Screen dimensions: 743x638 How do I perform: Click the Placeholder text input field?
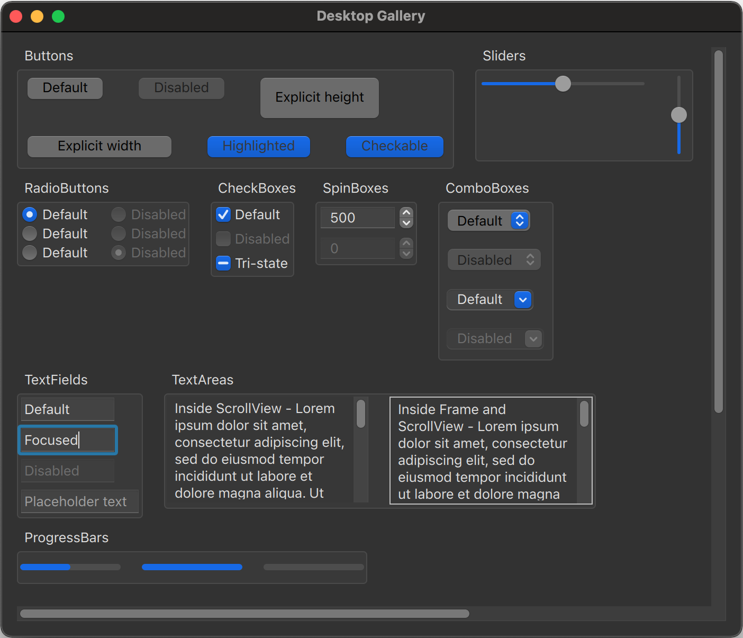(x=79, y=501)
